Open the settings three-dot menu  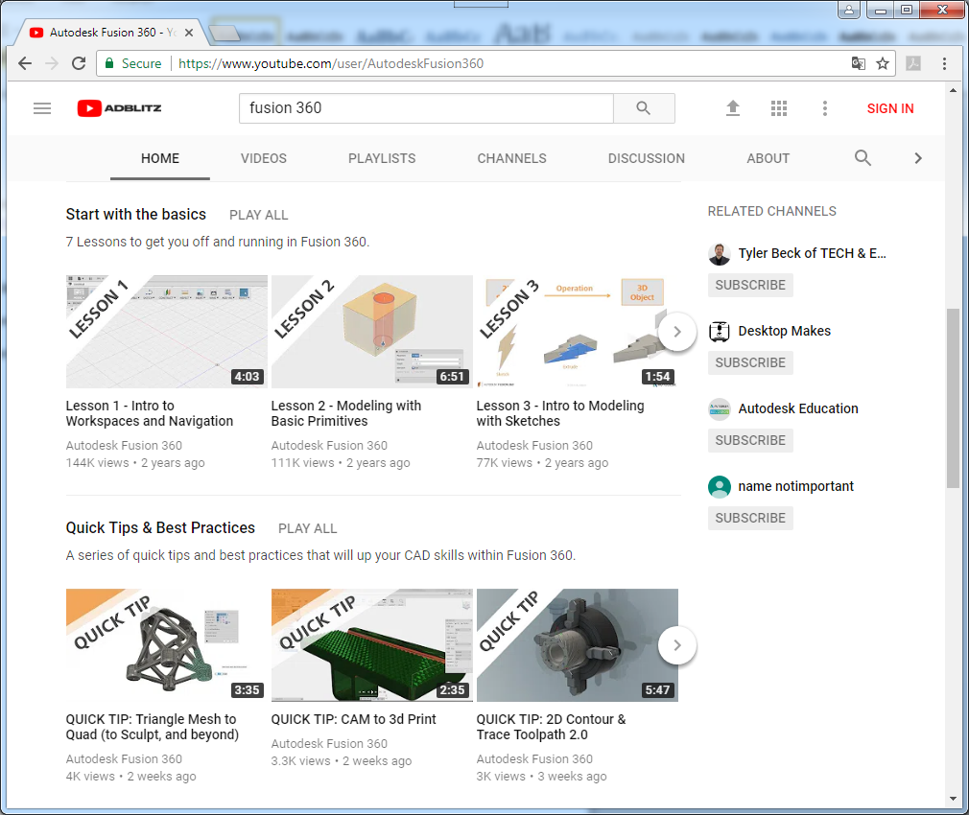[824, 108]
